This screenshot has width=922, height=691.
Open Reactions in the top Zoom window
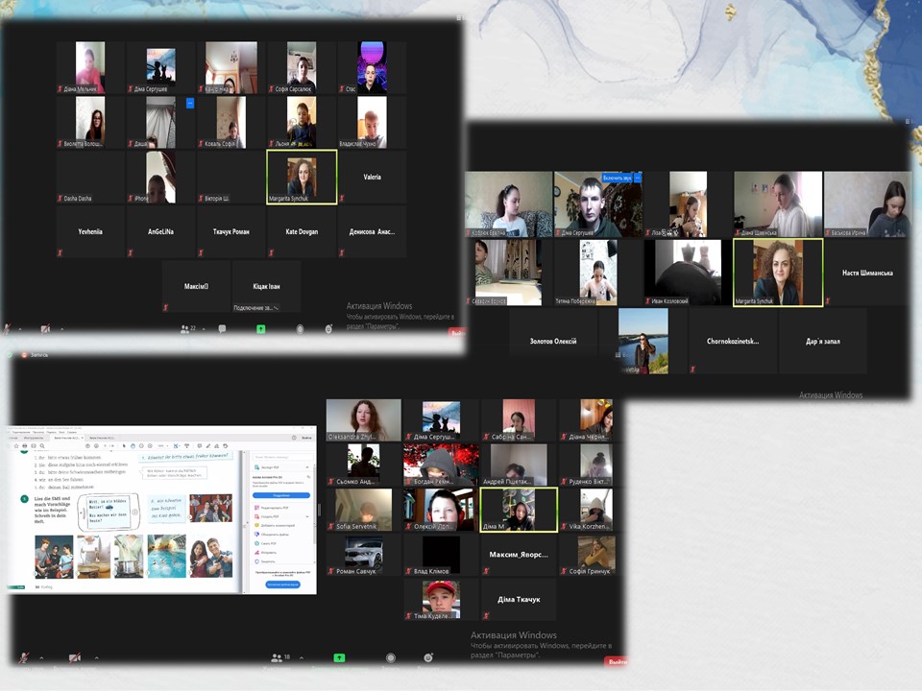[329, 328]
